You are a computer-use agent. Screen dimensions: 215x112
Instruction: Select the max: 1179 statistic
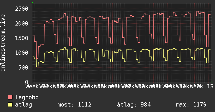pos(191,105)
